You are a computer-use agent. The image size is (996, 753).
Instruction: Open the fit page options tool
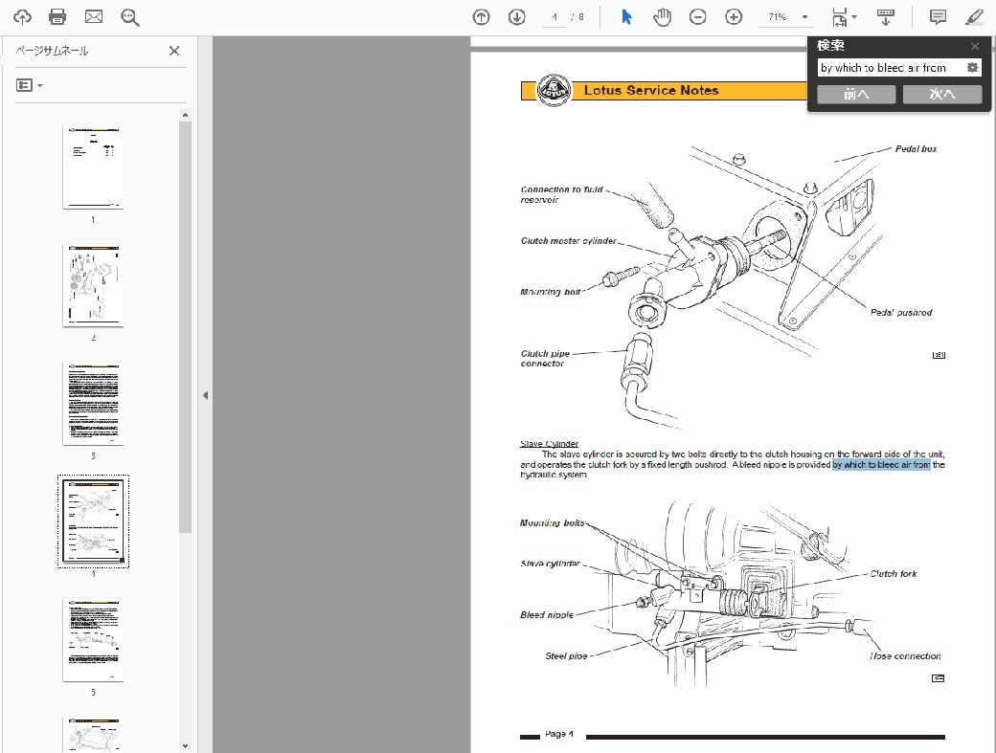point(840,17)
